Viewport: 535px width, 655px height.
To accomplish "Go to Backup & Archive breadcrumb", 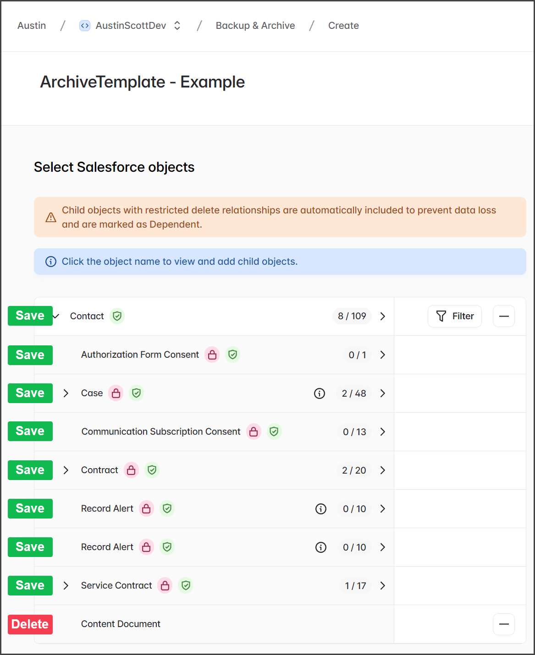I will 255,26.
